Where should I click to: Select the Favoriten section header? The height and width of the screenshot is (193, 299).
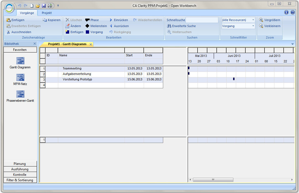(20, 50)
